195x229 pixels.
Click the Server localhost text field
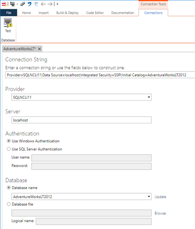(x=82, y=120)
